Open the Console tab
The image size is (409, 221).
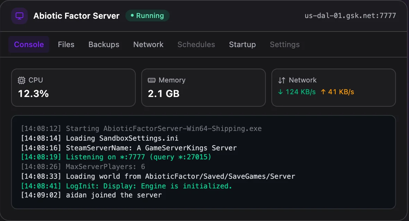(29, 44)
